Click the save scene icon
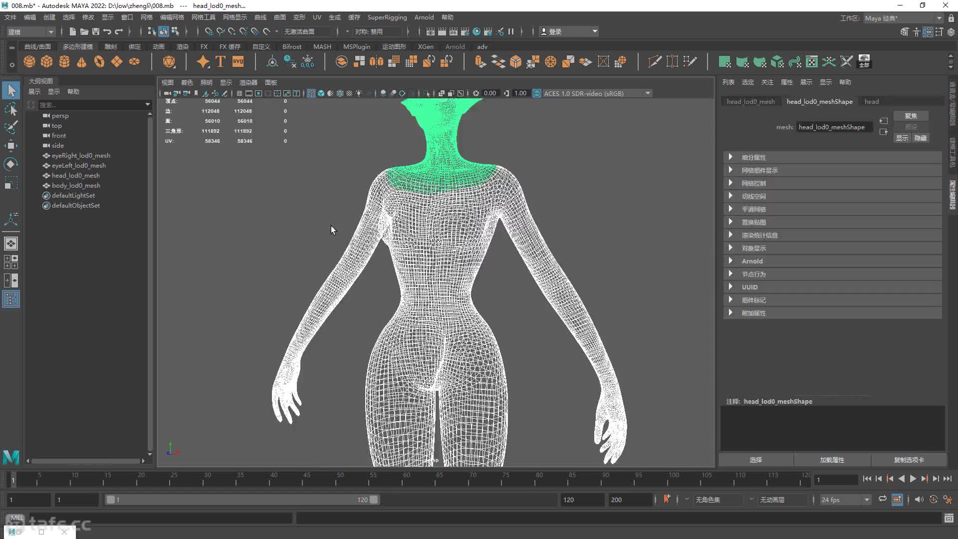Screen dimensions: 958x539 click(x=95, y=31)
